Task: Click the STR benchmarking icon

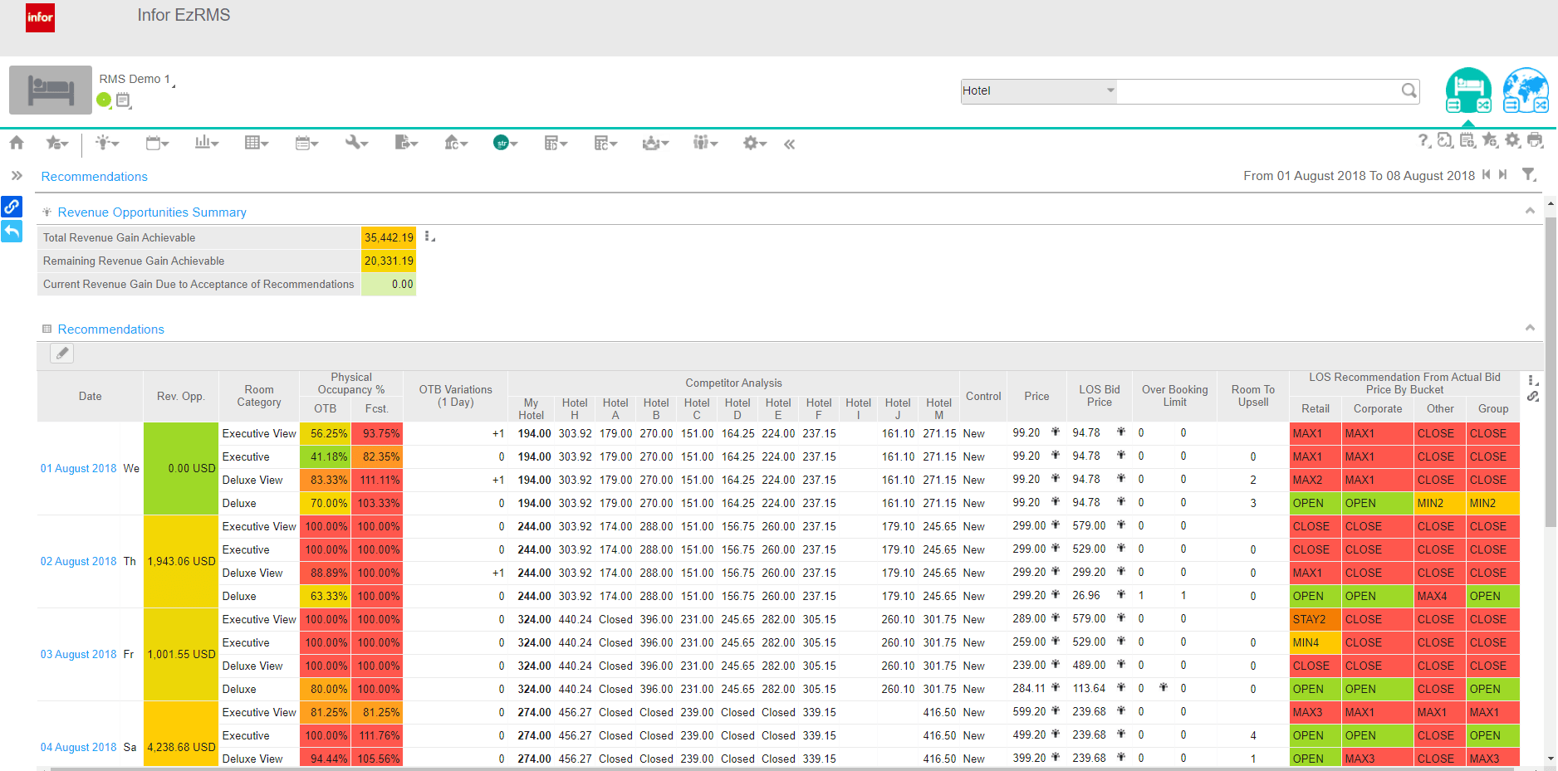Action: point(502,143)
